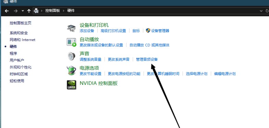This screenshot has height=128, width=269.
Task: Open 鼠标 settings link
Action: (136, 31)
